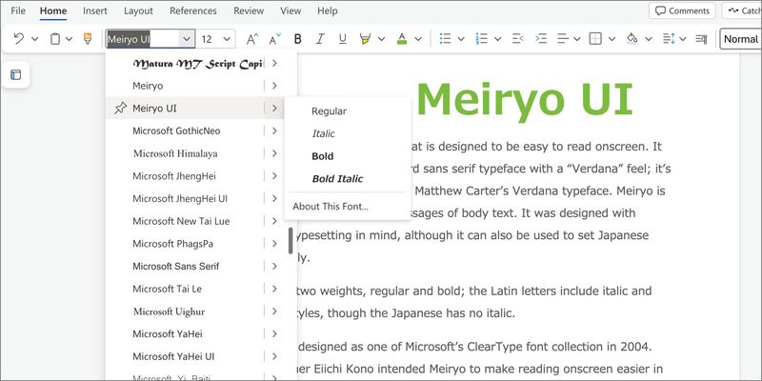This screenshot has height=381, width=762.
Task: Click the font list scrollbar thumb
Action: [x=291, y=240]
